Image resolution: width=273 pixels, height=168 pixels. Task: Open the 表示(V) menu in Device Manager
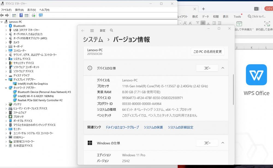31,10
